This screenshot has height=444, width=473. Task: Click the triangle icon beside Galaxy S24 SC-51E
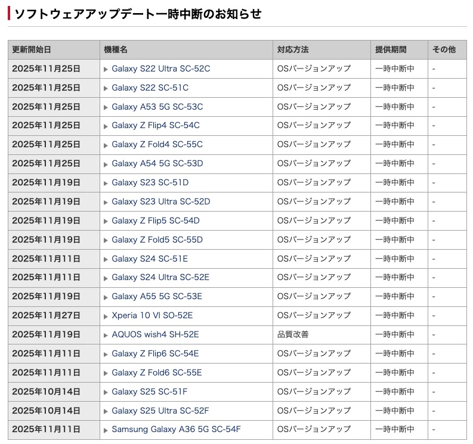[x=106, y=259]
